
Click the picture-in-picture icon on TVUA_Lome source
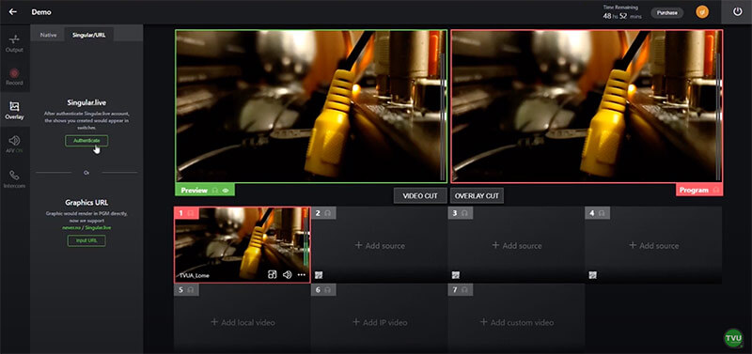point(272,275)
